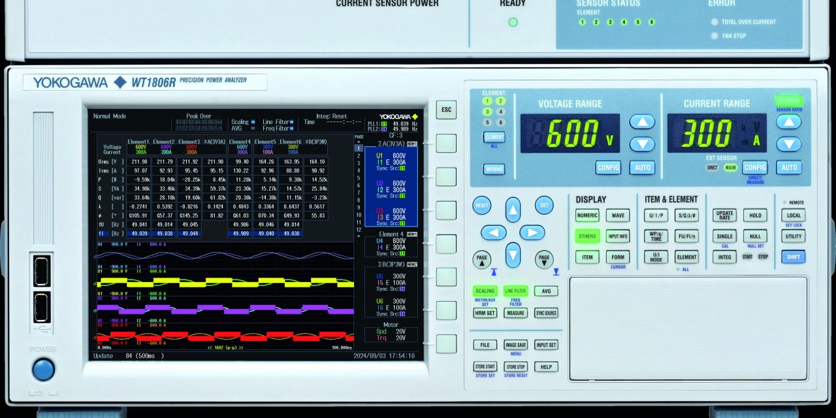Select the NUMERIC display mode
The image size is (836, 418).
pos(587,215)
